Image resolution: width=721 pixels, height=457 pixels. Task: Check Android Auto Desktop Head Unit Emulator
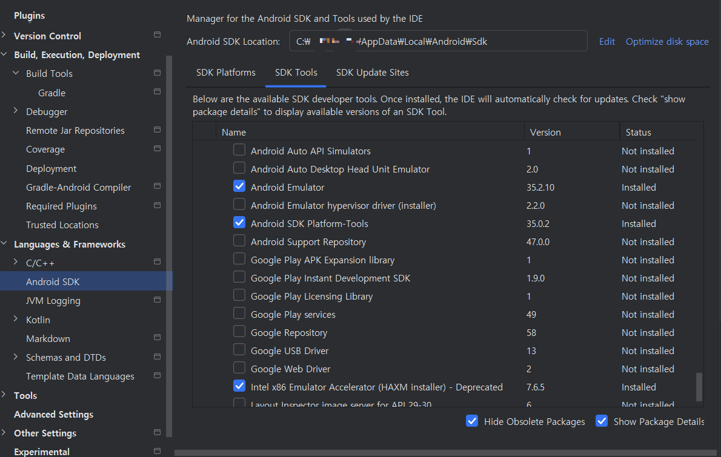pyautogui.click(x=239, y=168)
